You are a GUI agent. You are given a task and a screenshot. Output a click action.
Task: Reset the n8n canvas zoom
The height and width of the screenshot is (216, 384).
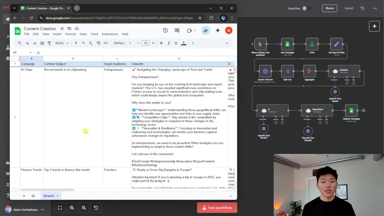pos(96,208)
